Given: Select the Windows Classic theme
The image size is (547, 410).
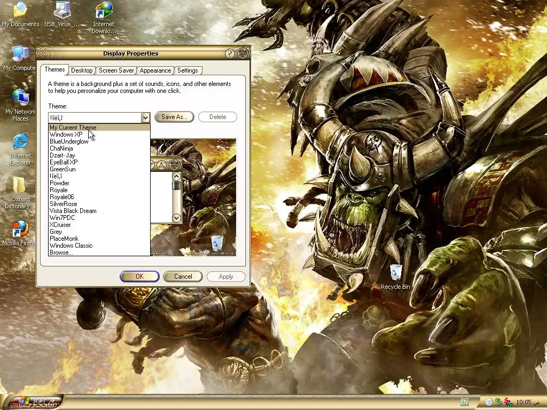Looking at the screenshot, I should [99, 246].
